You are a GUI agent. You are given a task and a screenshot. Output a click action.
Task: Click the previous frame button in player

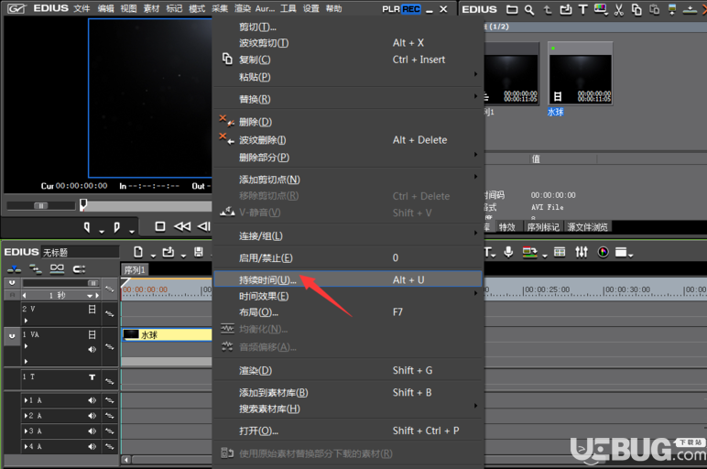coord(204,226)
